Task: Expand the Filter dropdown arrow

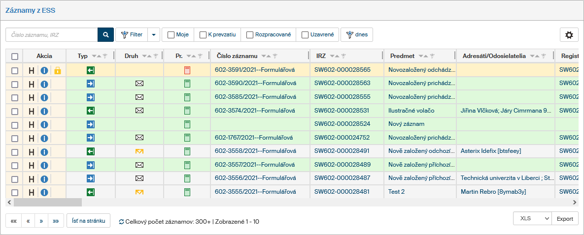Action: click(x=153, y=35)
